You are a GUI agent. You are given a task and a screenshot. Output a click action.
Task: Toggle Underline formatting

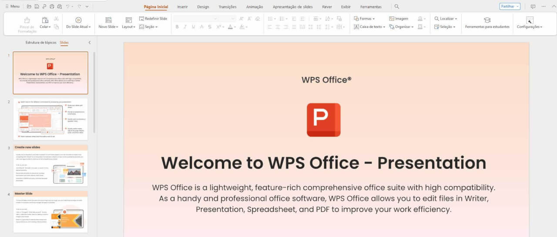[x=193, y=27]
